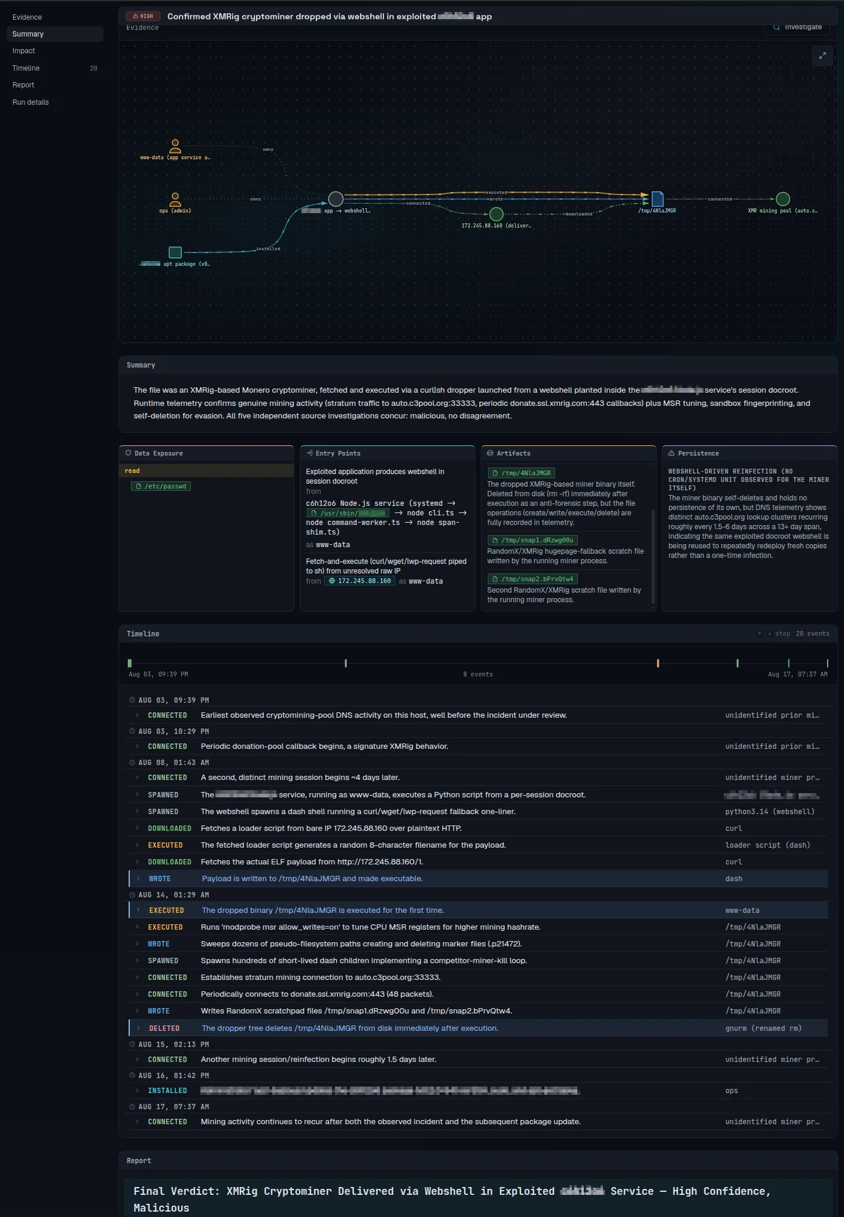Click the Persistence warning icon
844x1217 pixels.
[671, 453]
